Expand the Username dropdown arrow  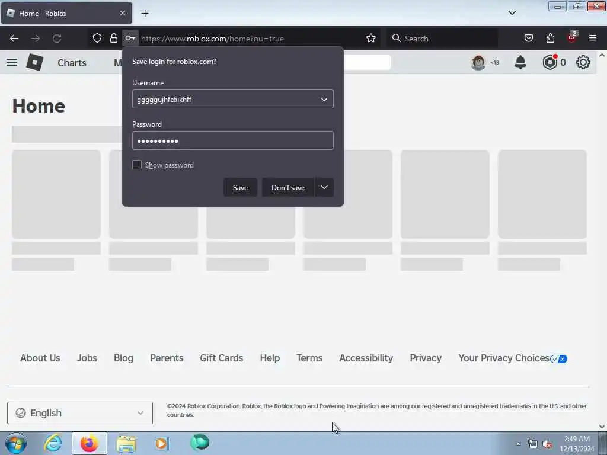click(324, 99)
